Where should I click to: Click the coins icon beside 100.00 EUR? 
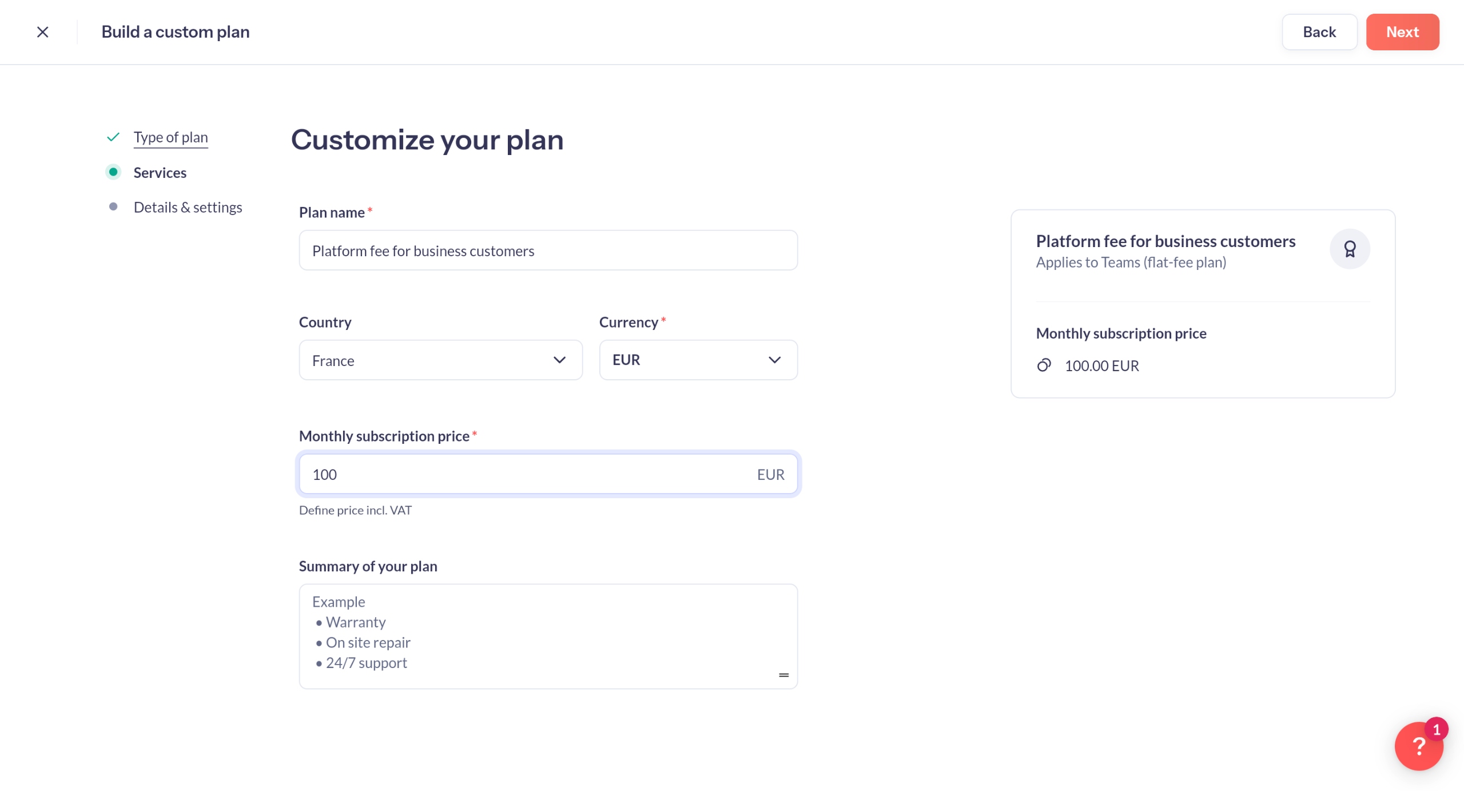pyautogui.click(x=1044, y=365)
